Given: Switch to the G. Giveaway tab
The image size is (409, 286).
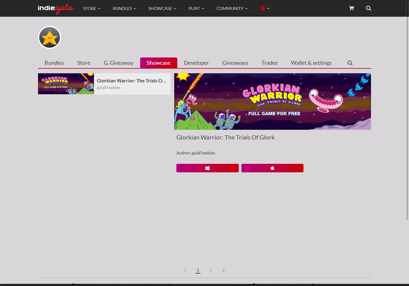Looking at the screenshot, I should (119, 63).
